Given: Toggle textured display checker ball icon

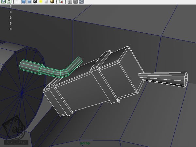Looking at the screenshot, I should pyautogui.click(x=35, y=2).
